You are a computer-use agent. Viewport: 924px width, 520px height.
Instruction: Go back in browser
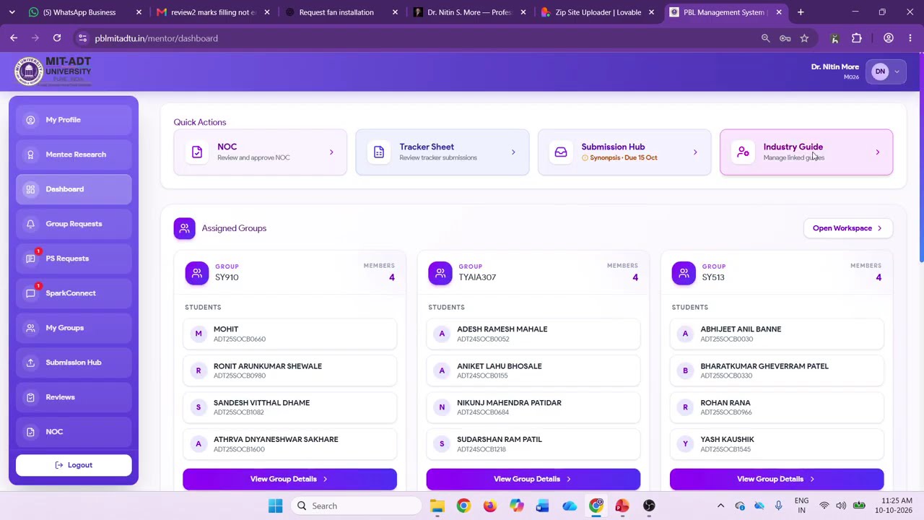pos(14,38)
